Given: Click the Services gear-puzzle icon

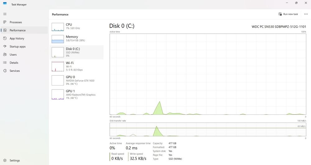Looking at the screenshot, I should coord(5,71).
